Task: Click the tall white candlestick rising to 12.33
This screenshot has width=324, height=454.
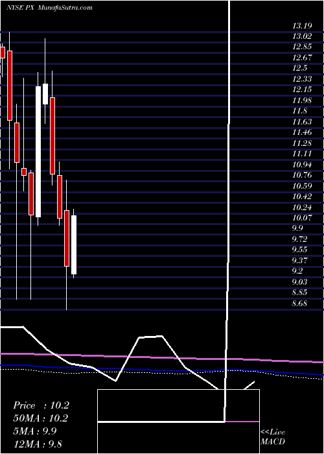Action: click(38, 151)
